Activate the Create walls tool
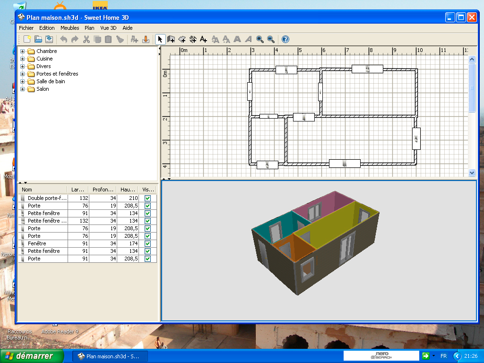This screenshot has width=484, height=363. click(x=171, y=39)
